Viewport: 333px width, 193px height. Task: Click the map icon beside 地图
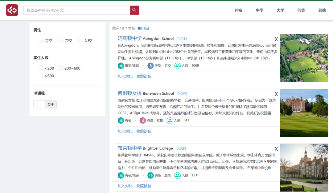click(140, 28)
